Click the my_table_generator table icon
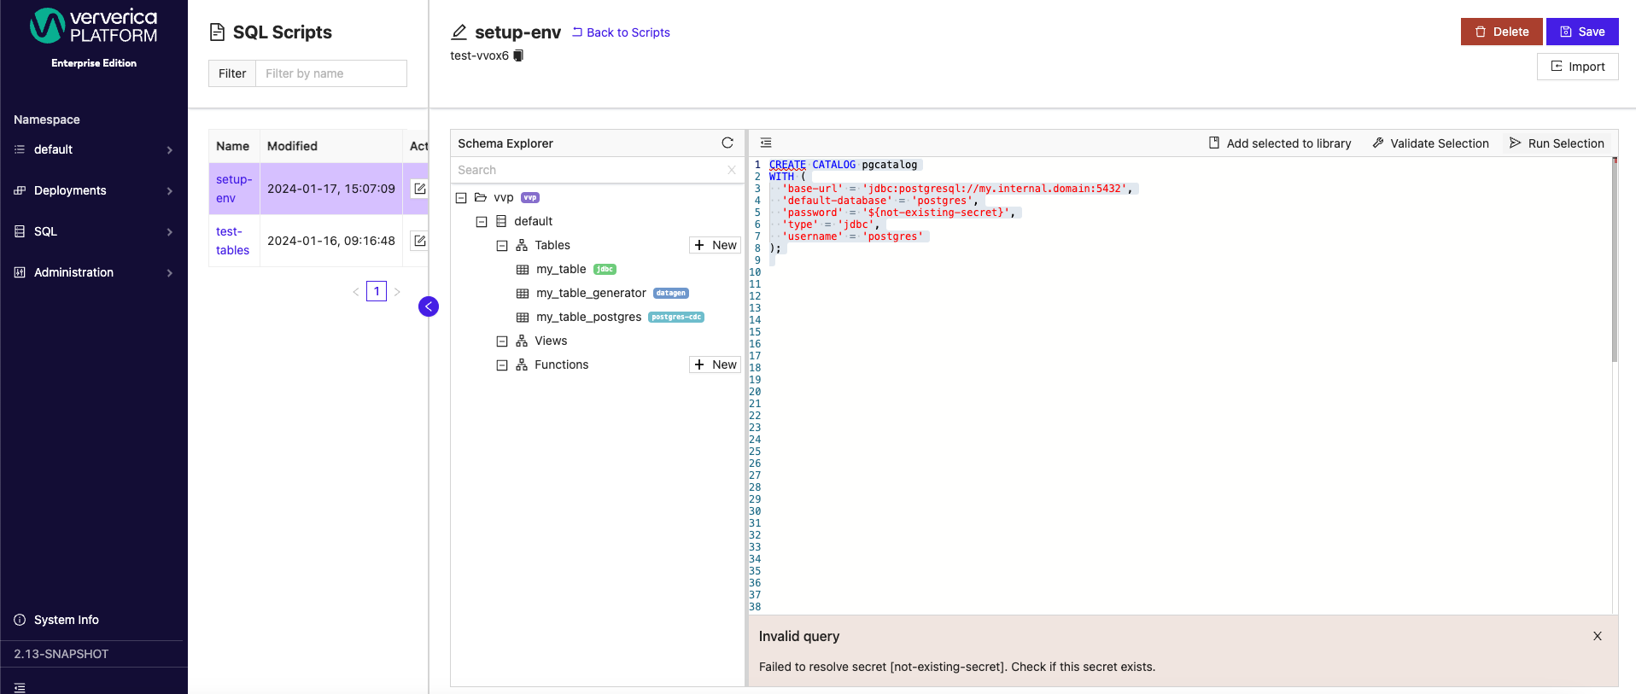 pyautogui.click(x=523, y=294)
